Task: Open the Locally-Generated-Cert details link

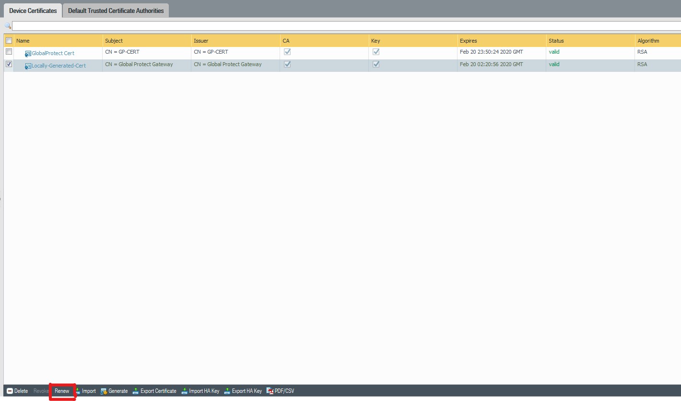Action: click(x=59, y=65)
